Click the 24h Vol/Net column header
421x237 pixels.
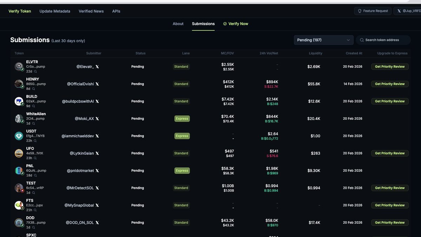click(x=269, y=53)
